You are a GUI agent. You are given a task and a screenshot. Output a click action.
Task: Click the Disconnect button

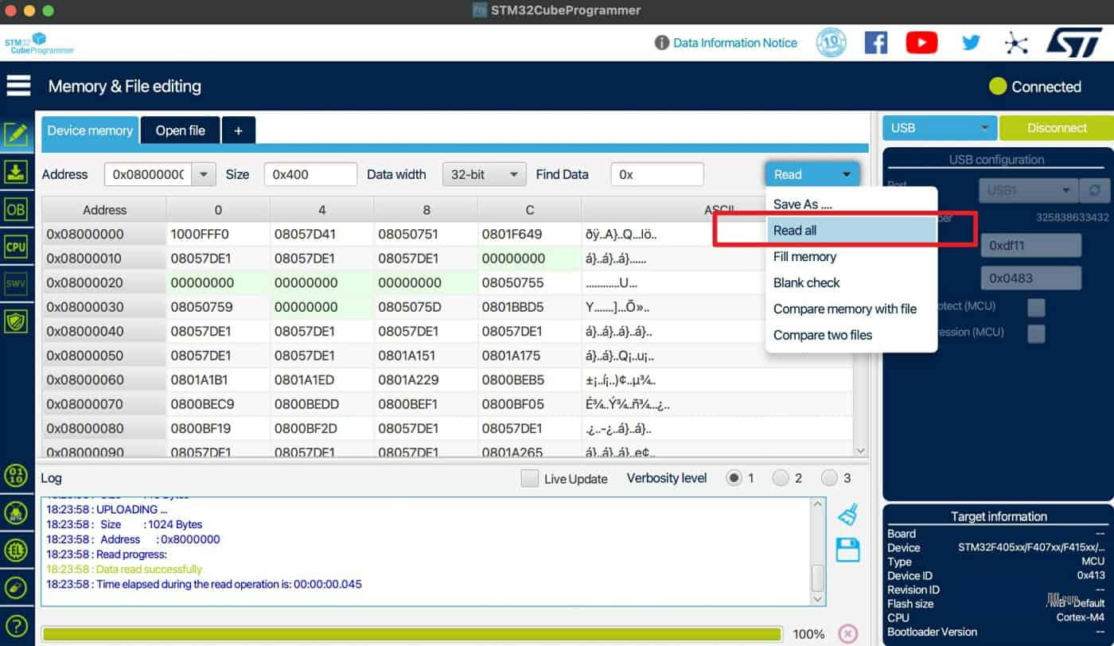[1056, 128]
